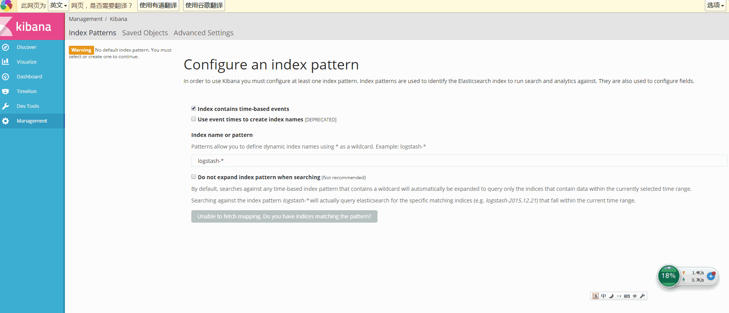Viewport: 729px width, 313px height.
Task: Toggle the 中 Chinese/English input mode icon
Action: pos(603,296)
